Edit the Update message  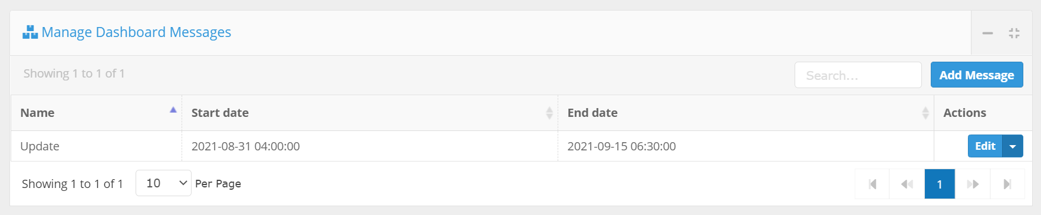(x=985, y=146)
